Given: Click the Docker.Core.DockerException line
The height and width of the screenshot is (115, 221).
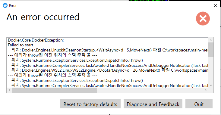Looking at the screenshot, I should [x=36, y=40].
